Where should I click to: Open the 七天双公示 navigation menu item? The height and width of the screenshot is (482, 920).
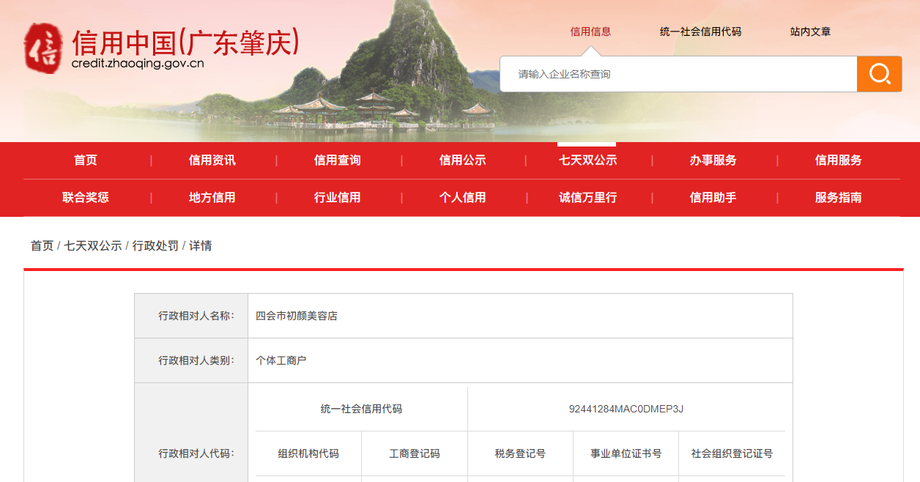(x=587, y=160)
